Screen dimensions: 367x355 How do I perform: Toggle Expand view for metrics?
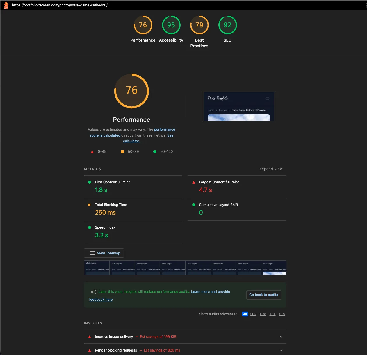click(x=271, y=169)
